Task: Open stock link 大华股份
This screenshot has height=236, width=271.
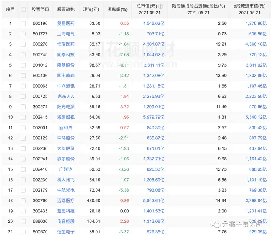Action: (x=65, y=148)
